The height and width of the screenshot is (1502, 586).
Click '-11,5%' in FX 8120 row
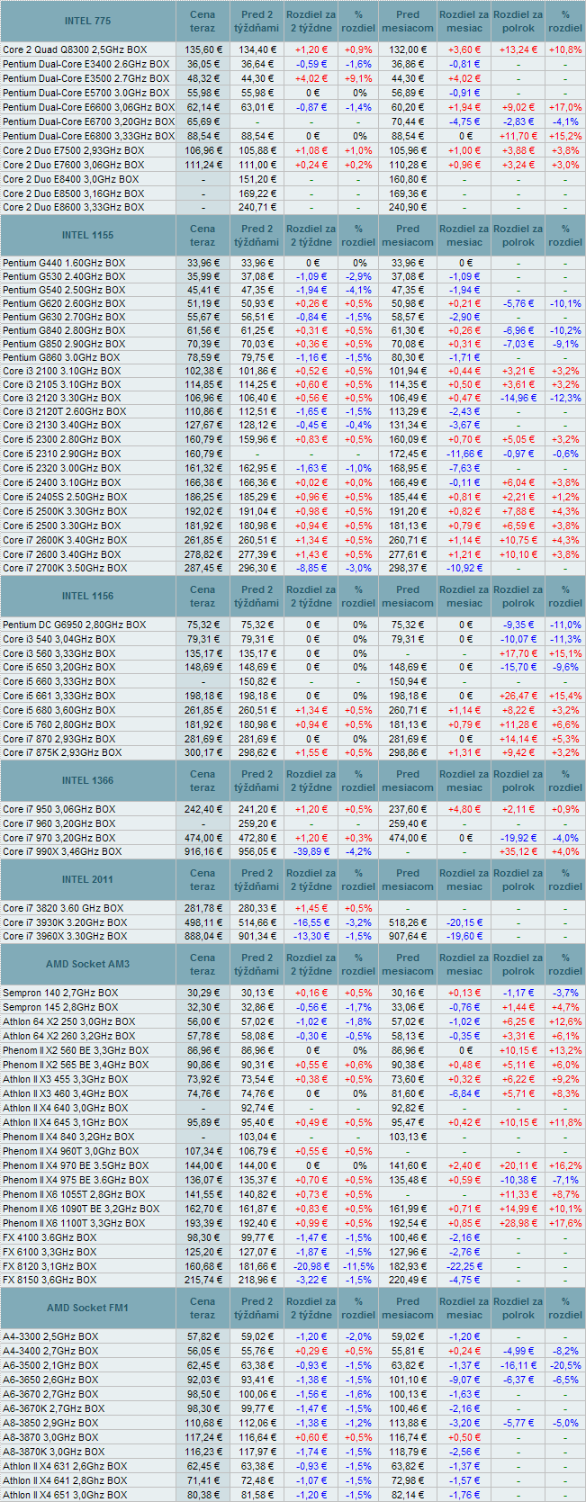coord(358,1265)
